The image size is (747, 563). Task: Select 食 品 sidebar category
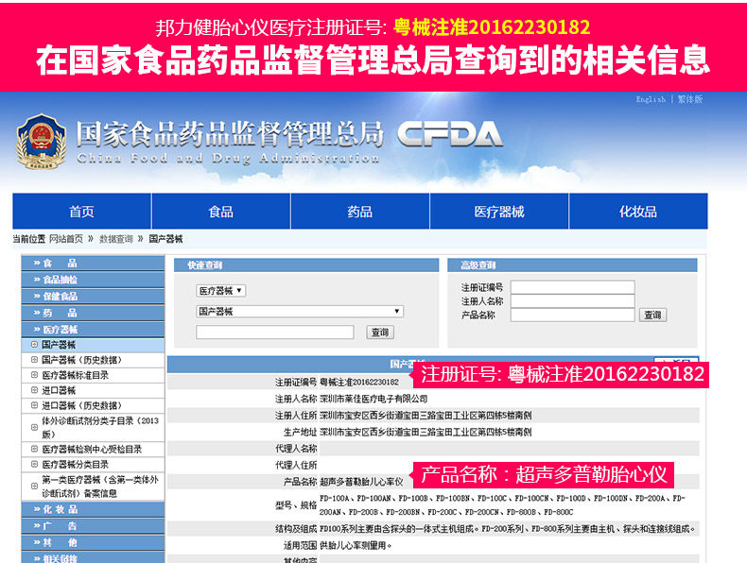[x=93, y=264]
